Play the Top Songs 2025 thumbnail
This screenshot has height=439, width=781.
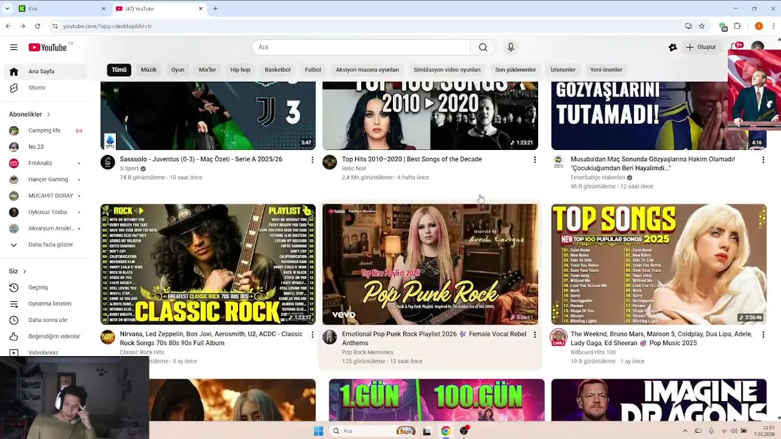[x=659, y=264]
